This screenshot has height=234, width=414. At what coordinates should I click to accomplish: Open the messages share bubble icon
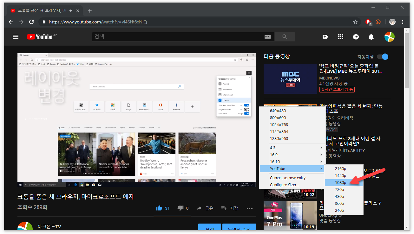356,37
